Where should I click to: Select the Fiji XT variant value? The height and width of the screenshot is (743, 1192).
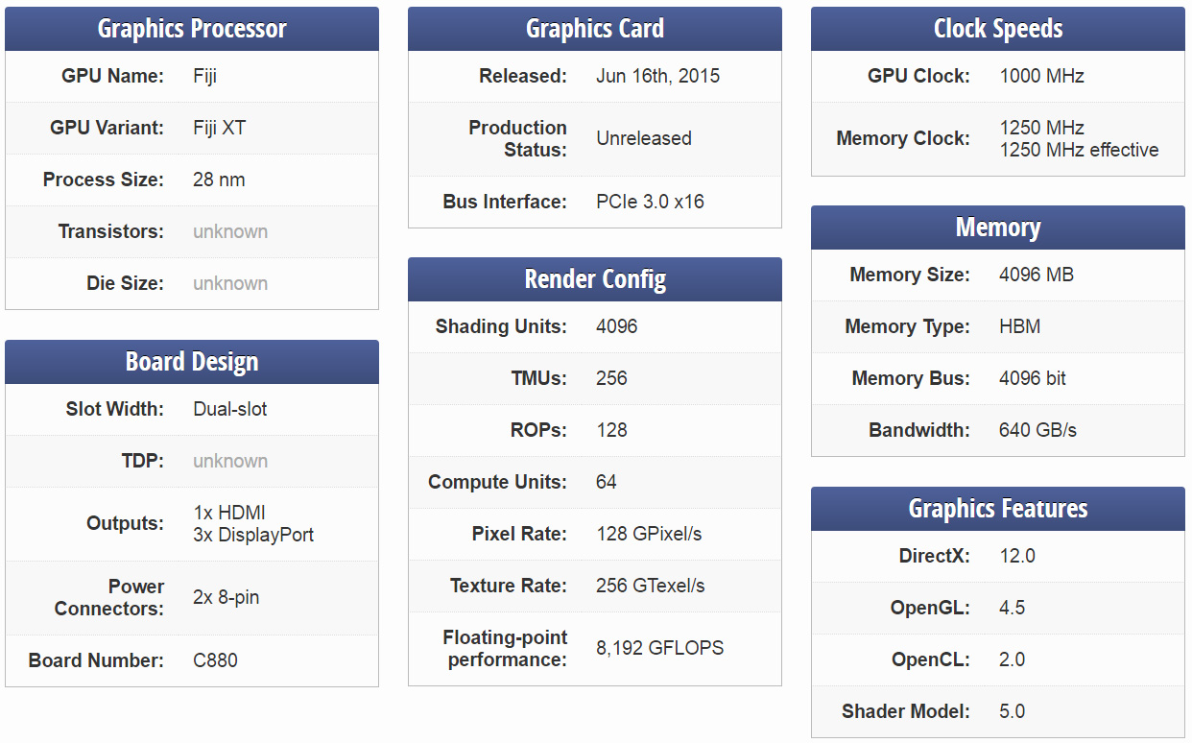(x=219, y=128)
